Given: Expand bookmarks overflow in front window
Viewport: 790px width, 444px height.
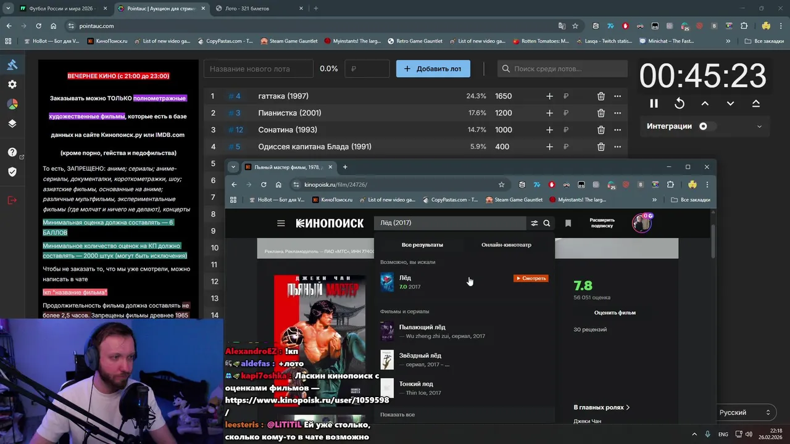Looking at the screenshot, I should pos(654,200).
